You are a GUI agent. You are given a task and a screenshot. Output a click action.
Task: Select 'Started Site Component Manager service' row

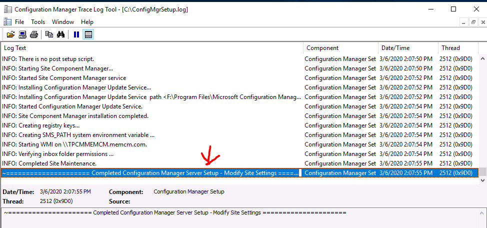239,78
